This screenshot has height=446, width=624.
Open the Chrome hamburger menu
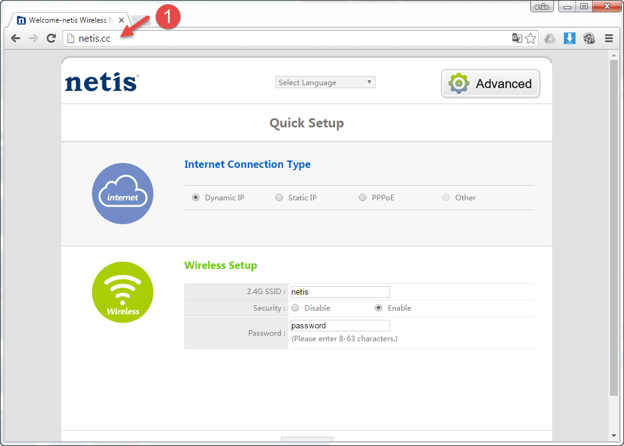tap(609, 38)
